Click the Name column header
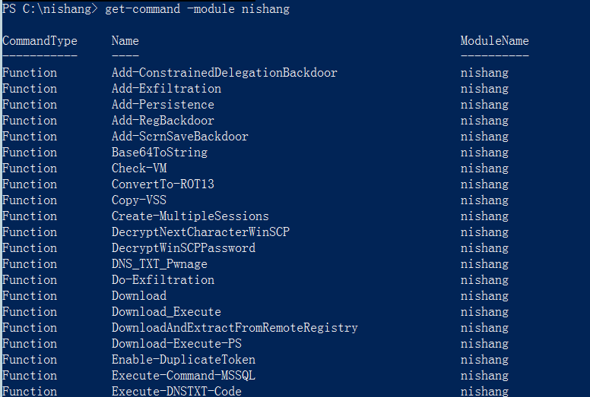590x397 pixels. (x=125, y=40)
